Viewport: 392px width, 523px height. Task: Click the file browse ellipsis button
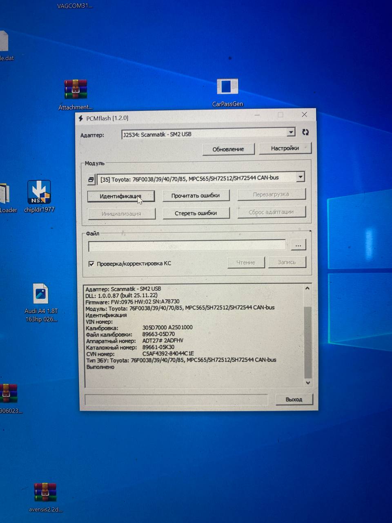298,245
